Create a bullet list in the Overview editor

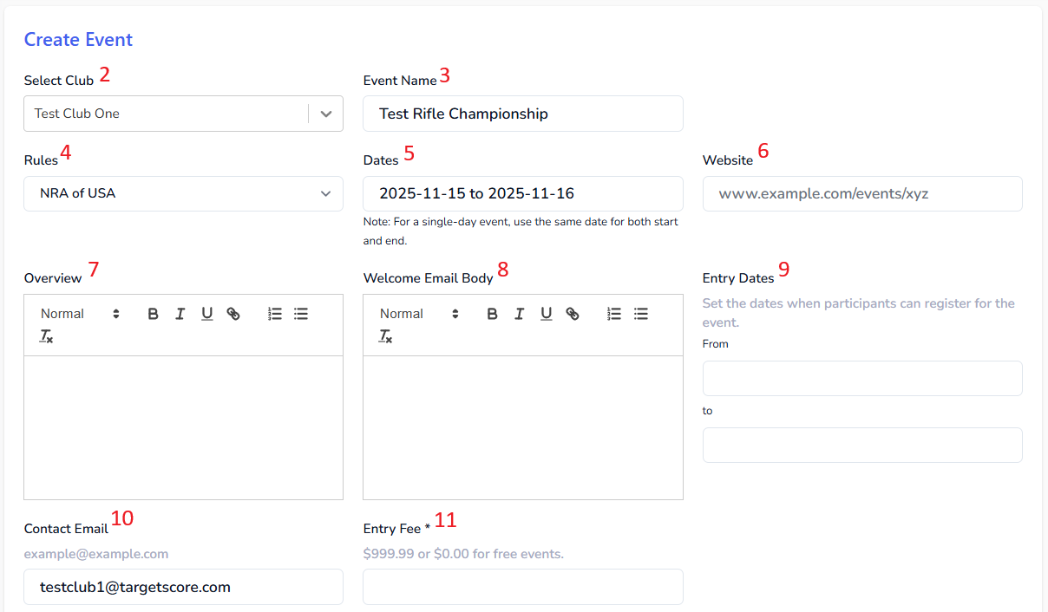pos(301,314)
